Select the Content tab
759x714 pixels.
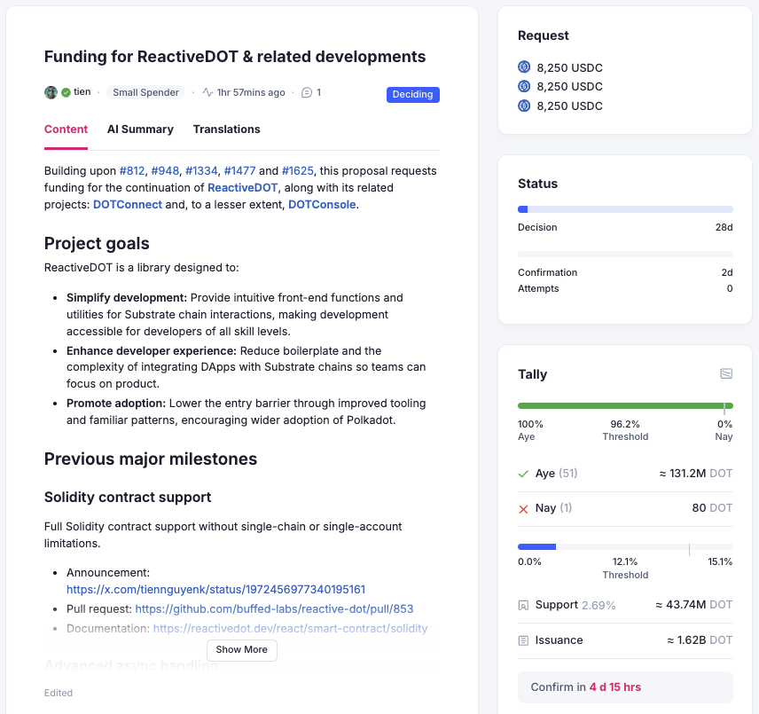66,129
